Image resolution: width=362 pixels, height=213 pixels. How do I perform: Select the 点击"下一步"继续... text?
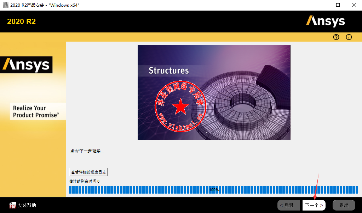click(x=87, y=151)
